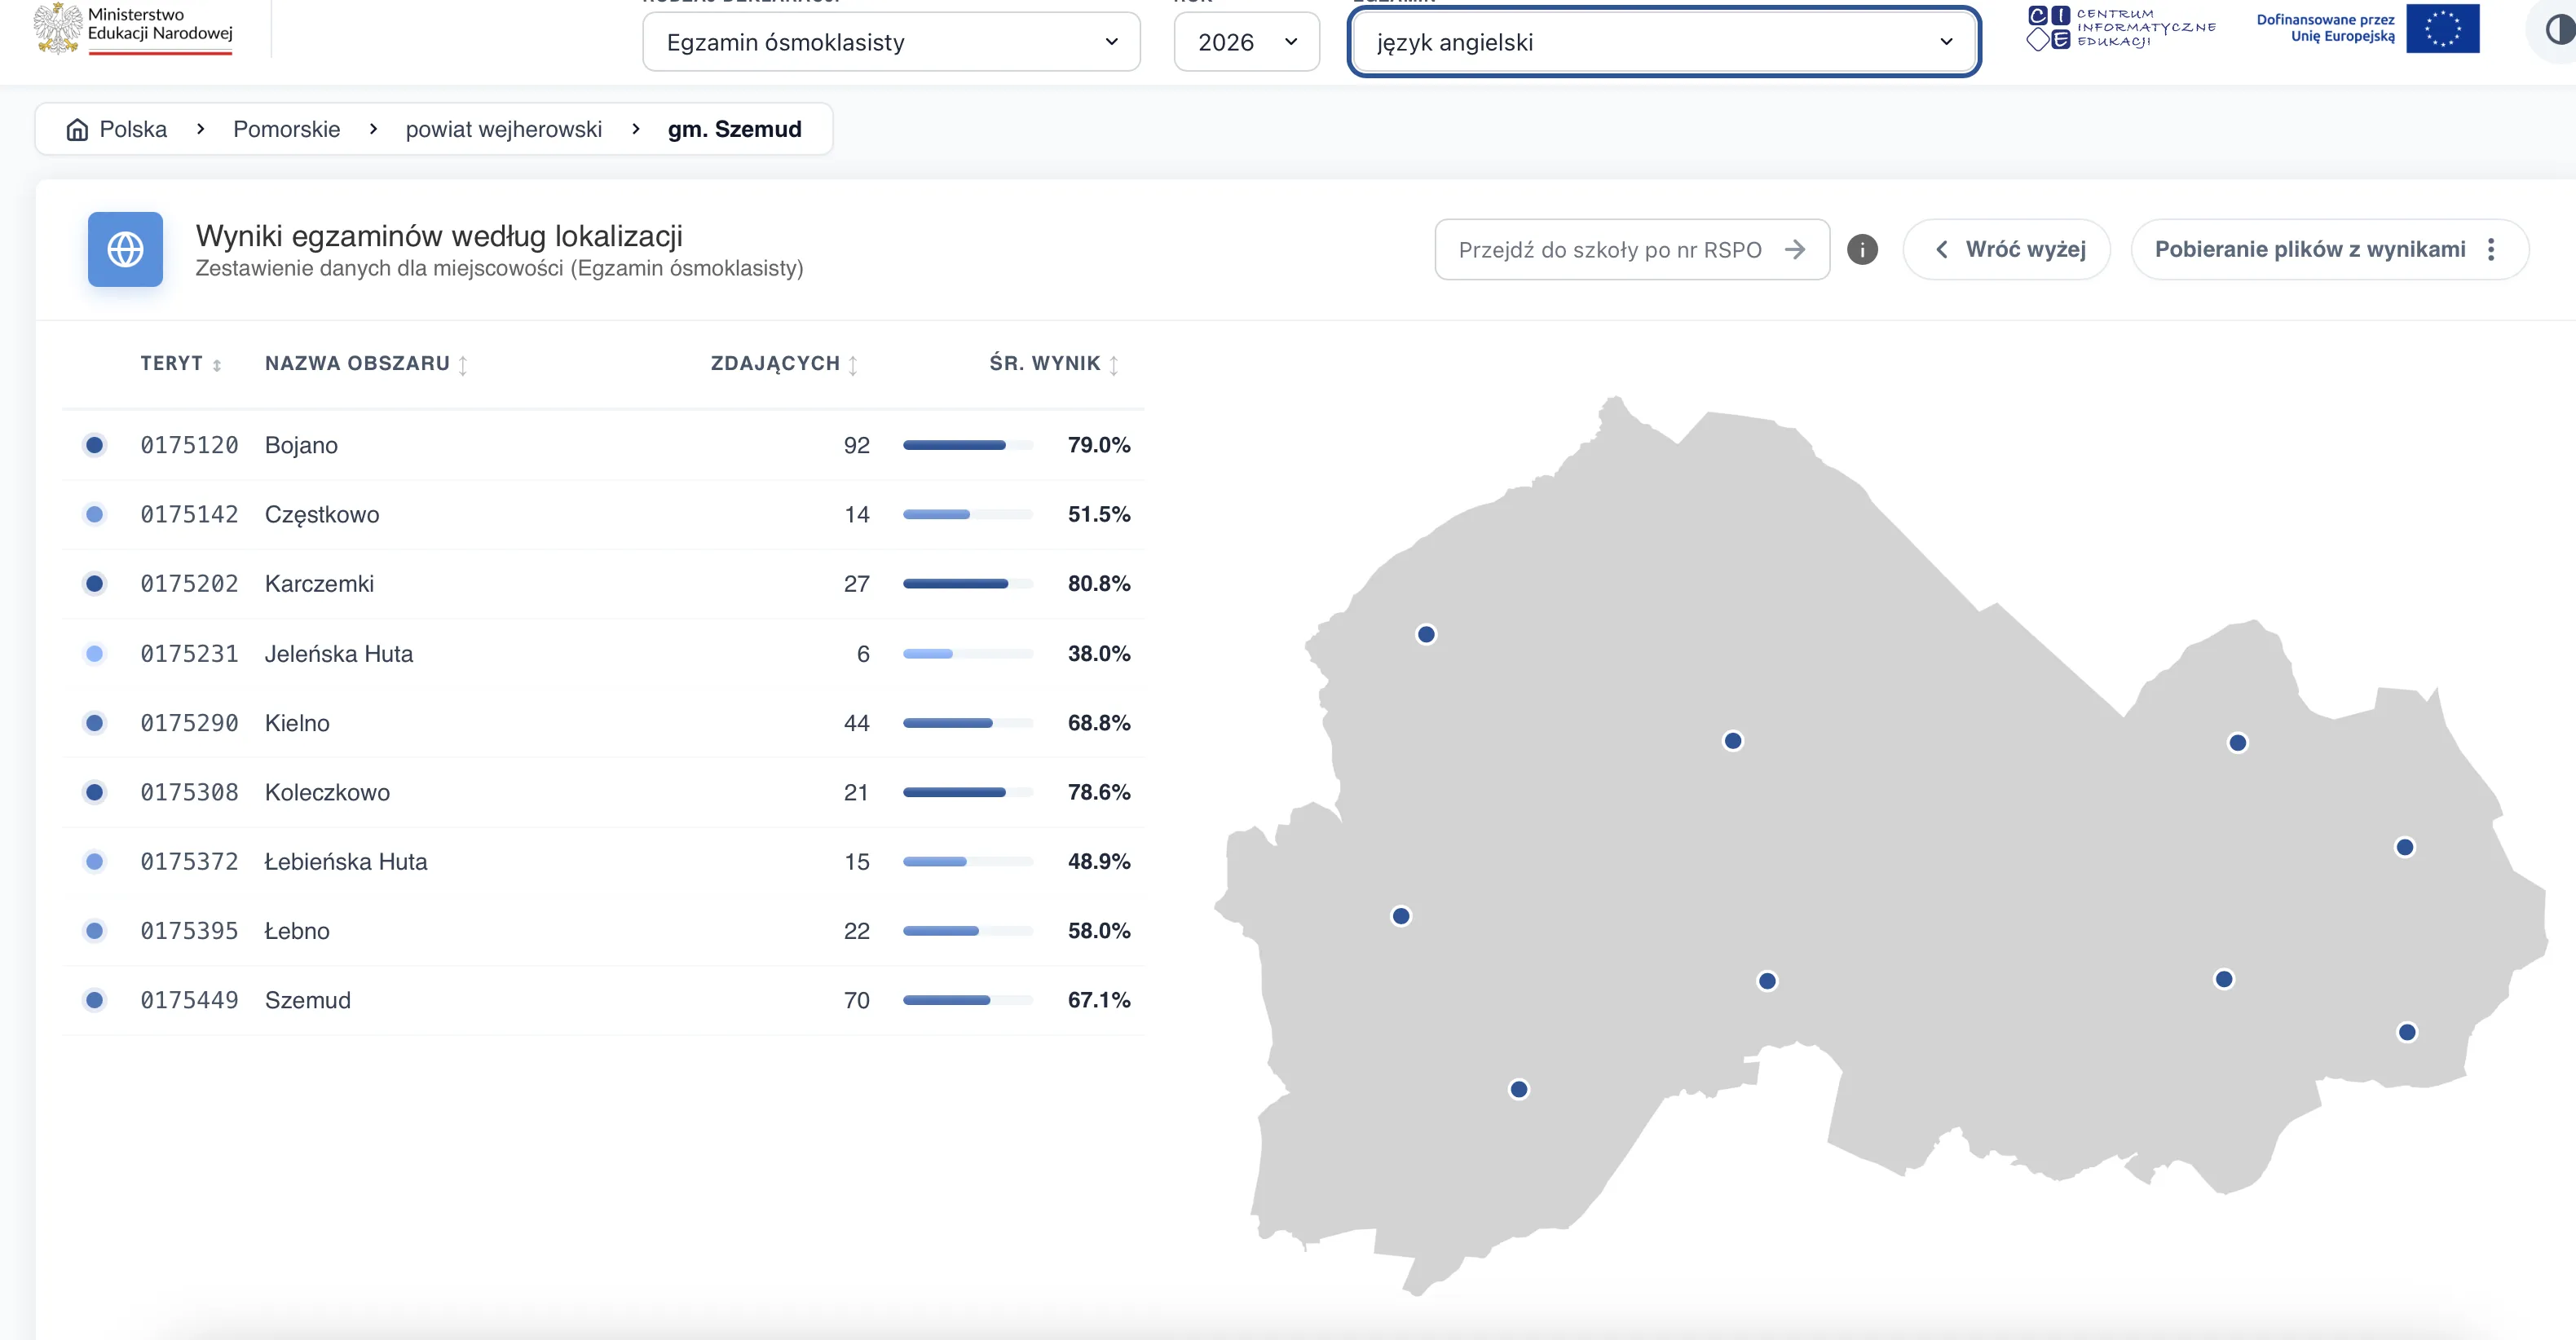Go to powiat wejherowski breadcrumb

pyautogui.click(x=504, y=129)
